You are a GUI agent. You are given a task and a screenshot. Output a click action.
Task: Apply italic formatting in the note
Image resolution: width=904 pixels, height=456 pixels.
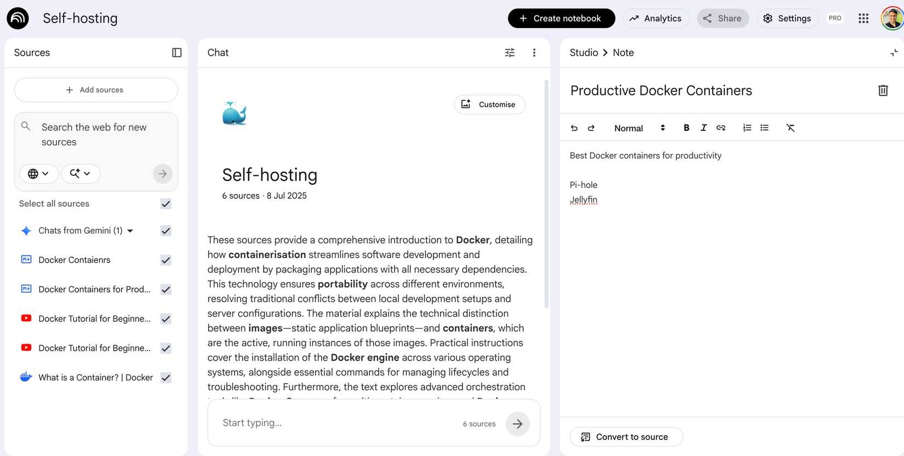(x=703, y=128)
